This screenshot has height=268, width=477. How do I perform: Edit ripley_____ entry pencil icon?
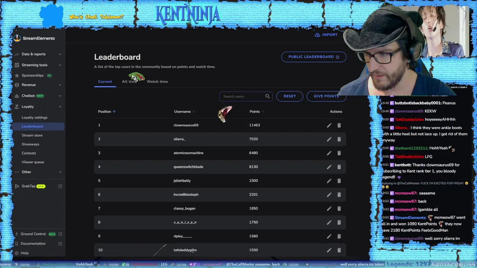[329, 236]
